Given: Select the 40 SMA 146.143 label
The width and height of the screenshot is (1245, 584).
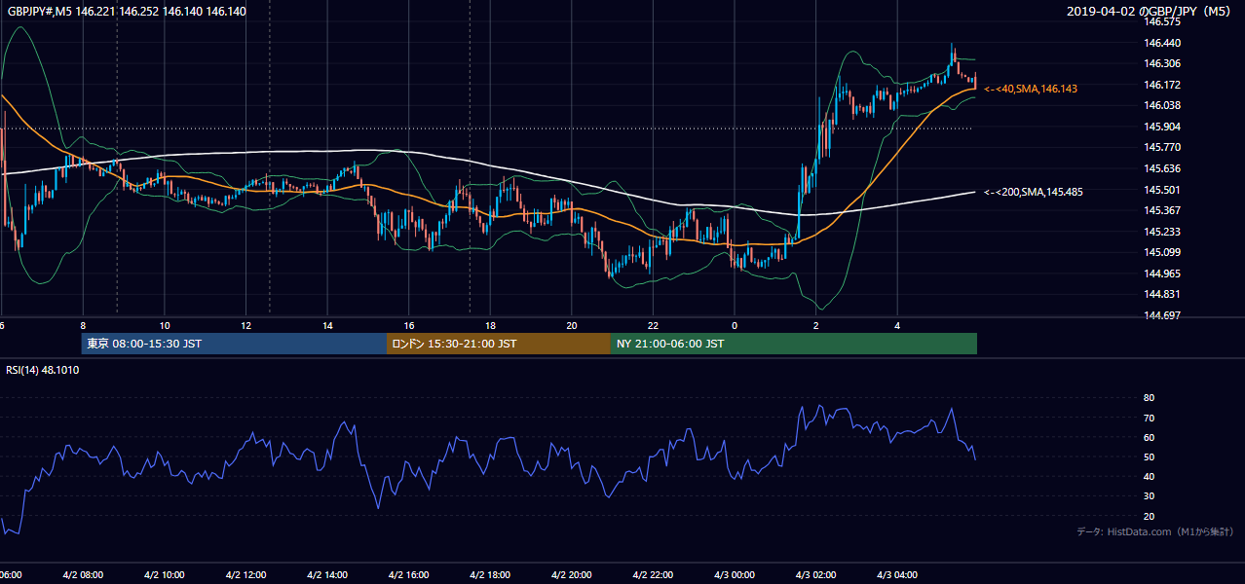Looking at the screenshot, I should (1031, 89).
